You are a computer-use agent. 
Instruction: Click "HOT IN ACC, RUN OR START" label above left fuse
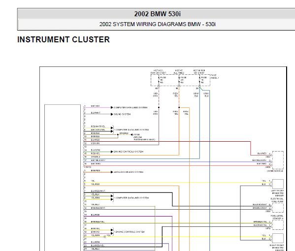click(159, 72)
